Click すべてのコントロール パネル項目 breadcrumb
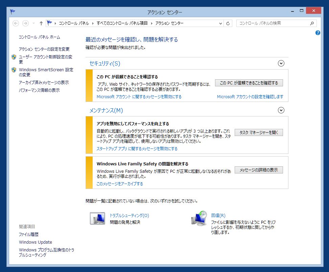 click(x=122, y=23)
